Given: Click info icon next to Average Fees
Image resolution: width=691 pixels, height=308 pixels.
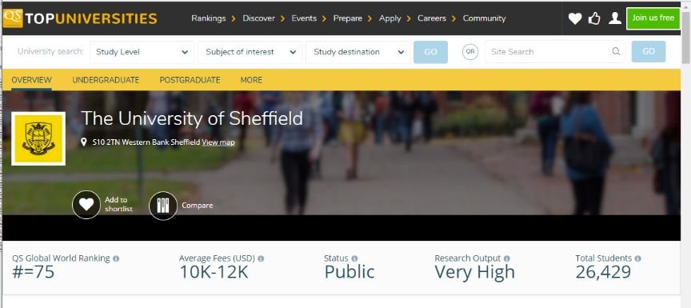Looking at the screenshot, I should [x=261, y=258].
